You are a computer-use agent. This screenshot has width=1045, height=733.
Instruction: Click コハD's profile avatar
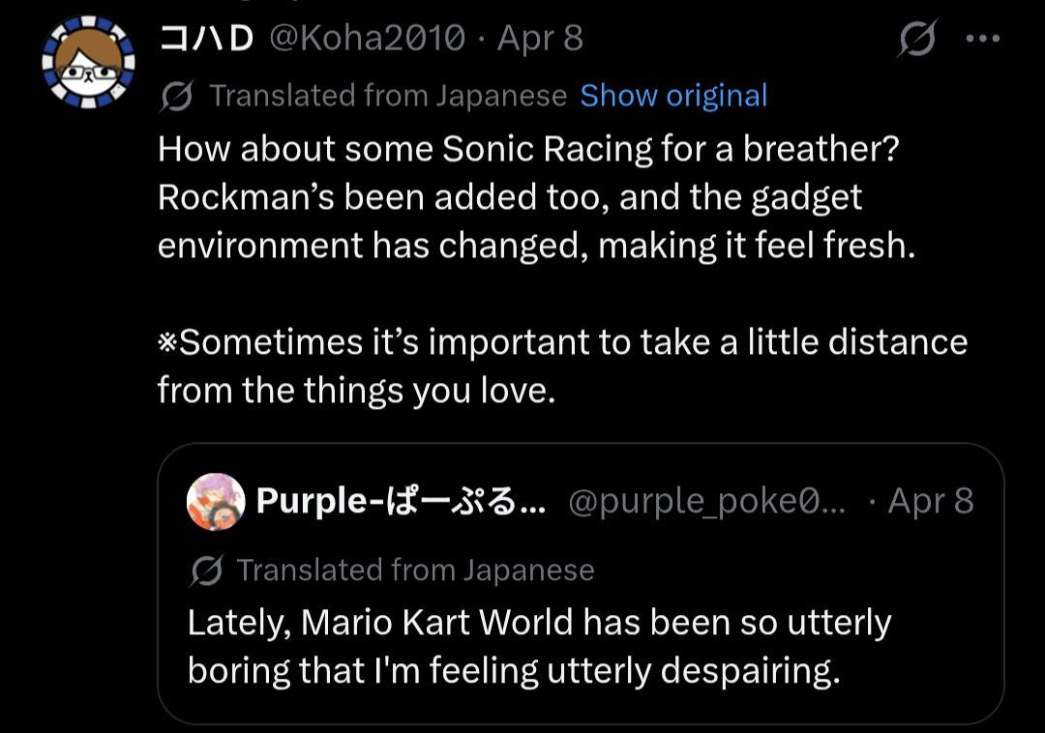coord(88,60)
